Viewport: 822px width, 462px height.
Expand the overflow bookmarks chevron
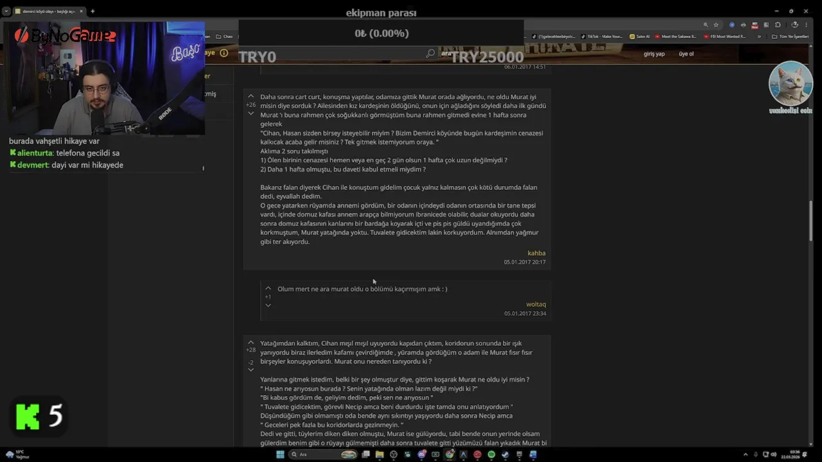(x=759, y=37)
